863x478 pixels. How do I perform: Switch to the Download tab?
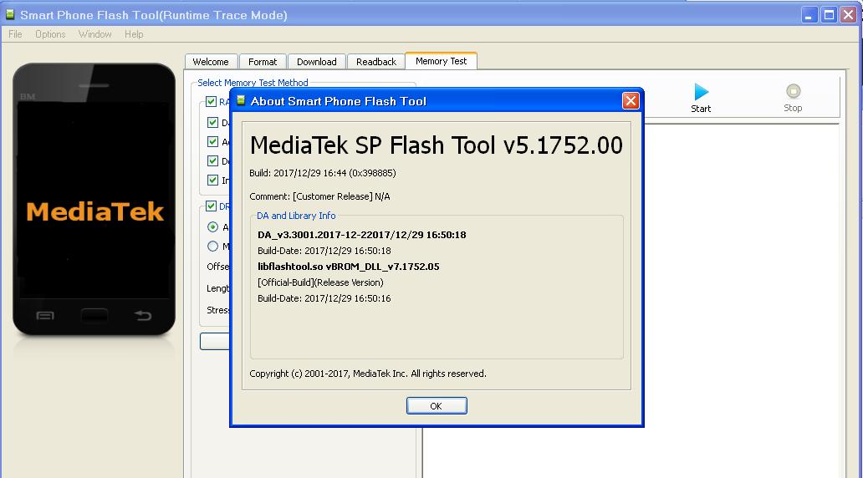[x=317, y=62]
